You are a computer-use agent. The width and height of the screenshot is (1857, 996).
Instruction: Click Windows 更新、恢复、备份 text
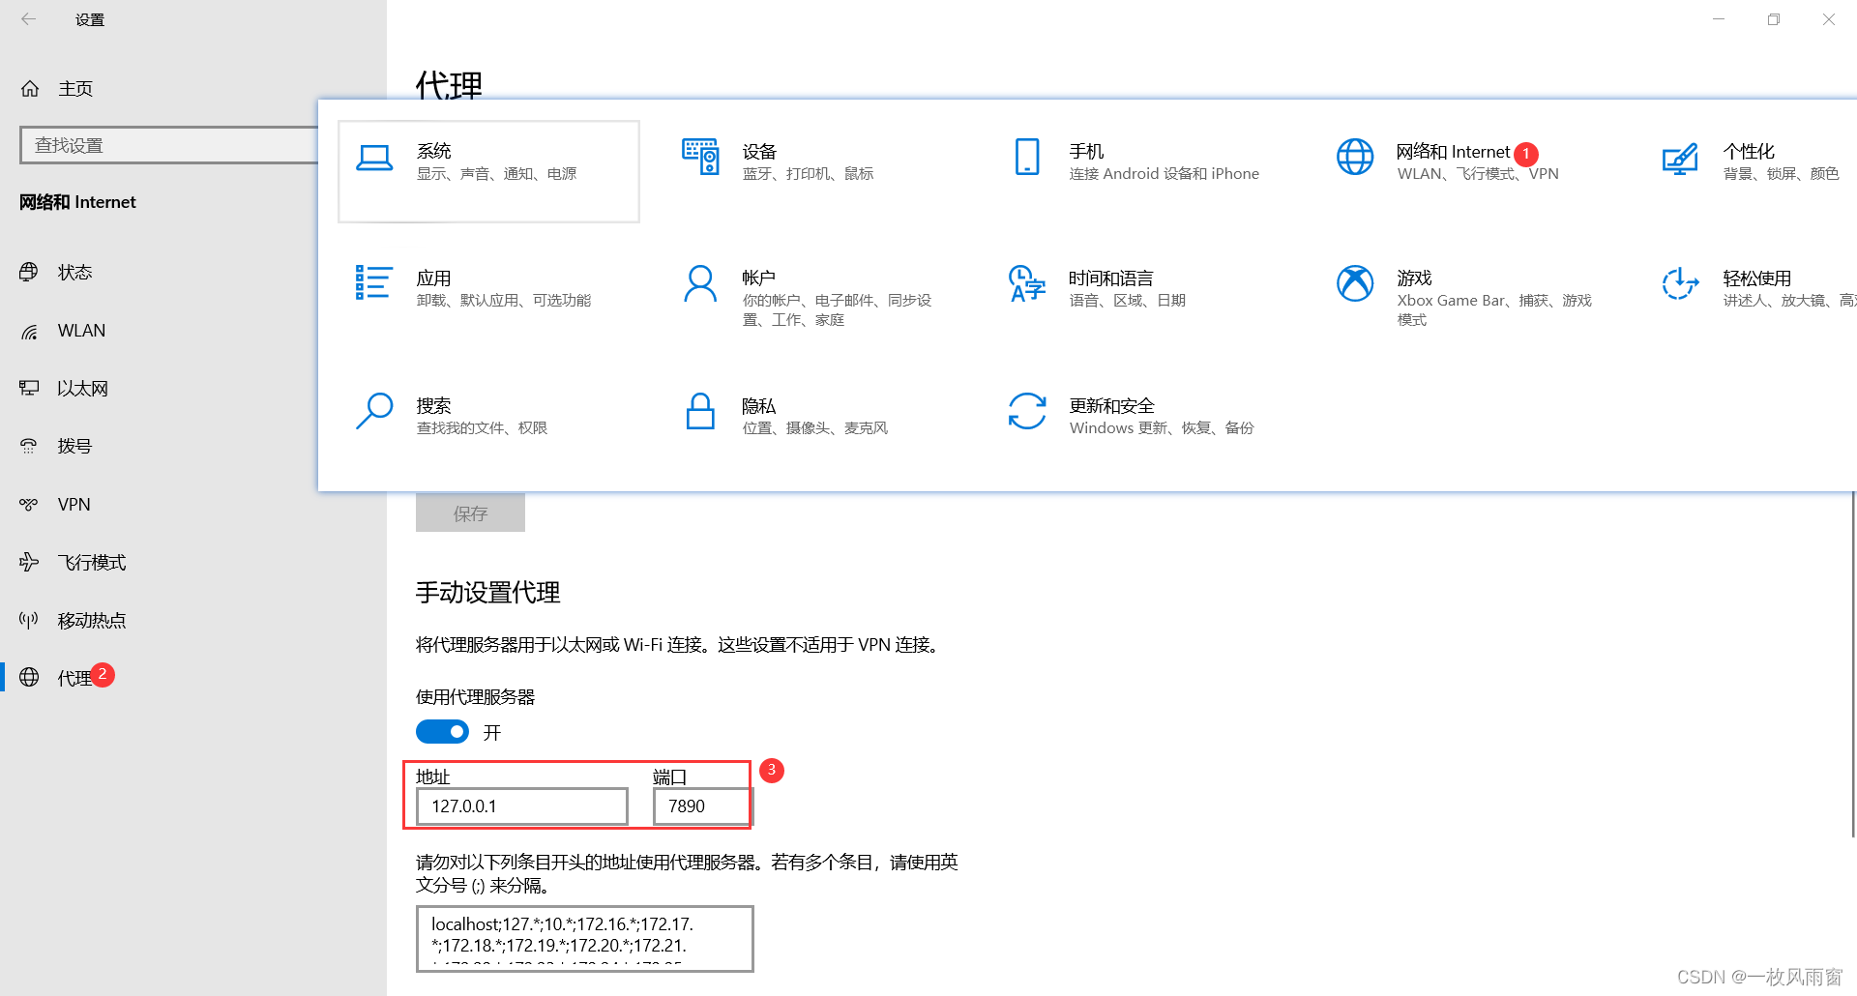(x=1162, y=428)
